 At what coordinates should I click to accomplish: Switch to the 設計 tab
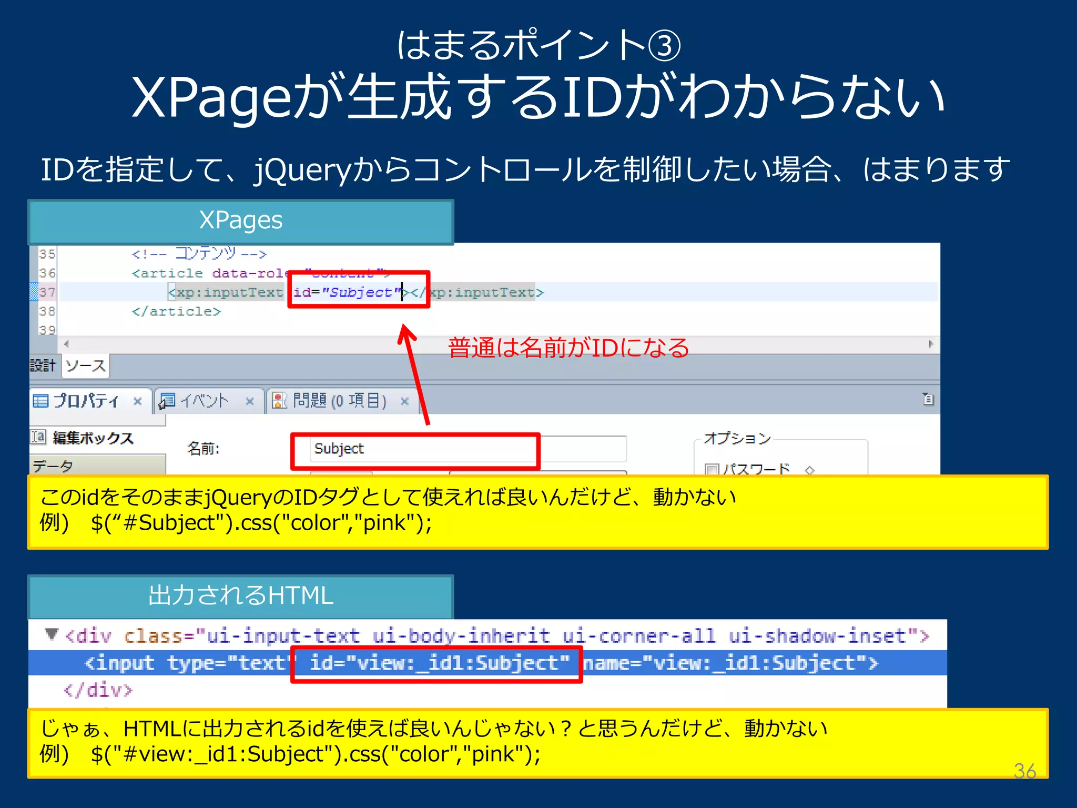43,366
